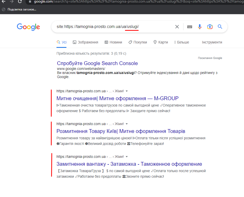Image resolution: width=244 pixels, height=197 pixels.
Task: Switch to the Карти tab
Action: pos(161,42)
